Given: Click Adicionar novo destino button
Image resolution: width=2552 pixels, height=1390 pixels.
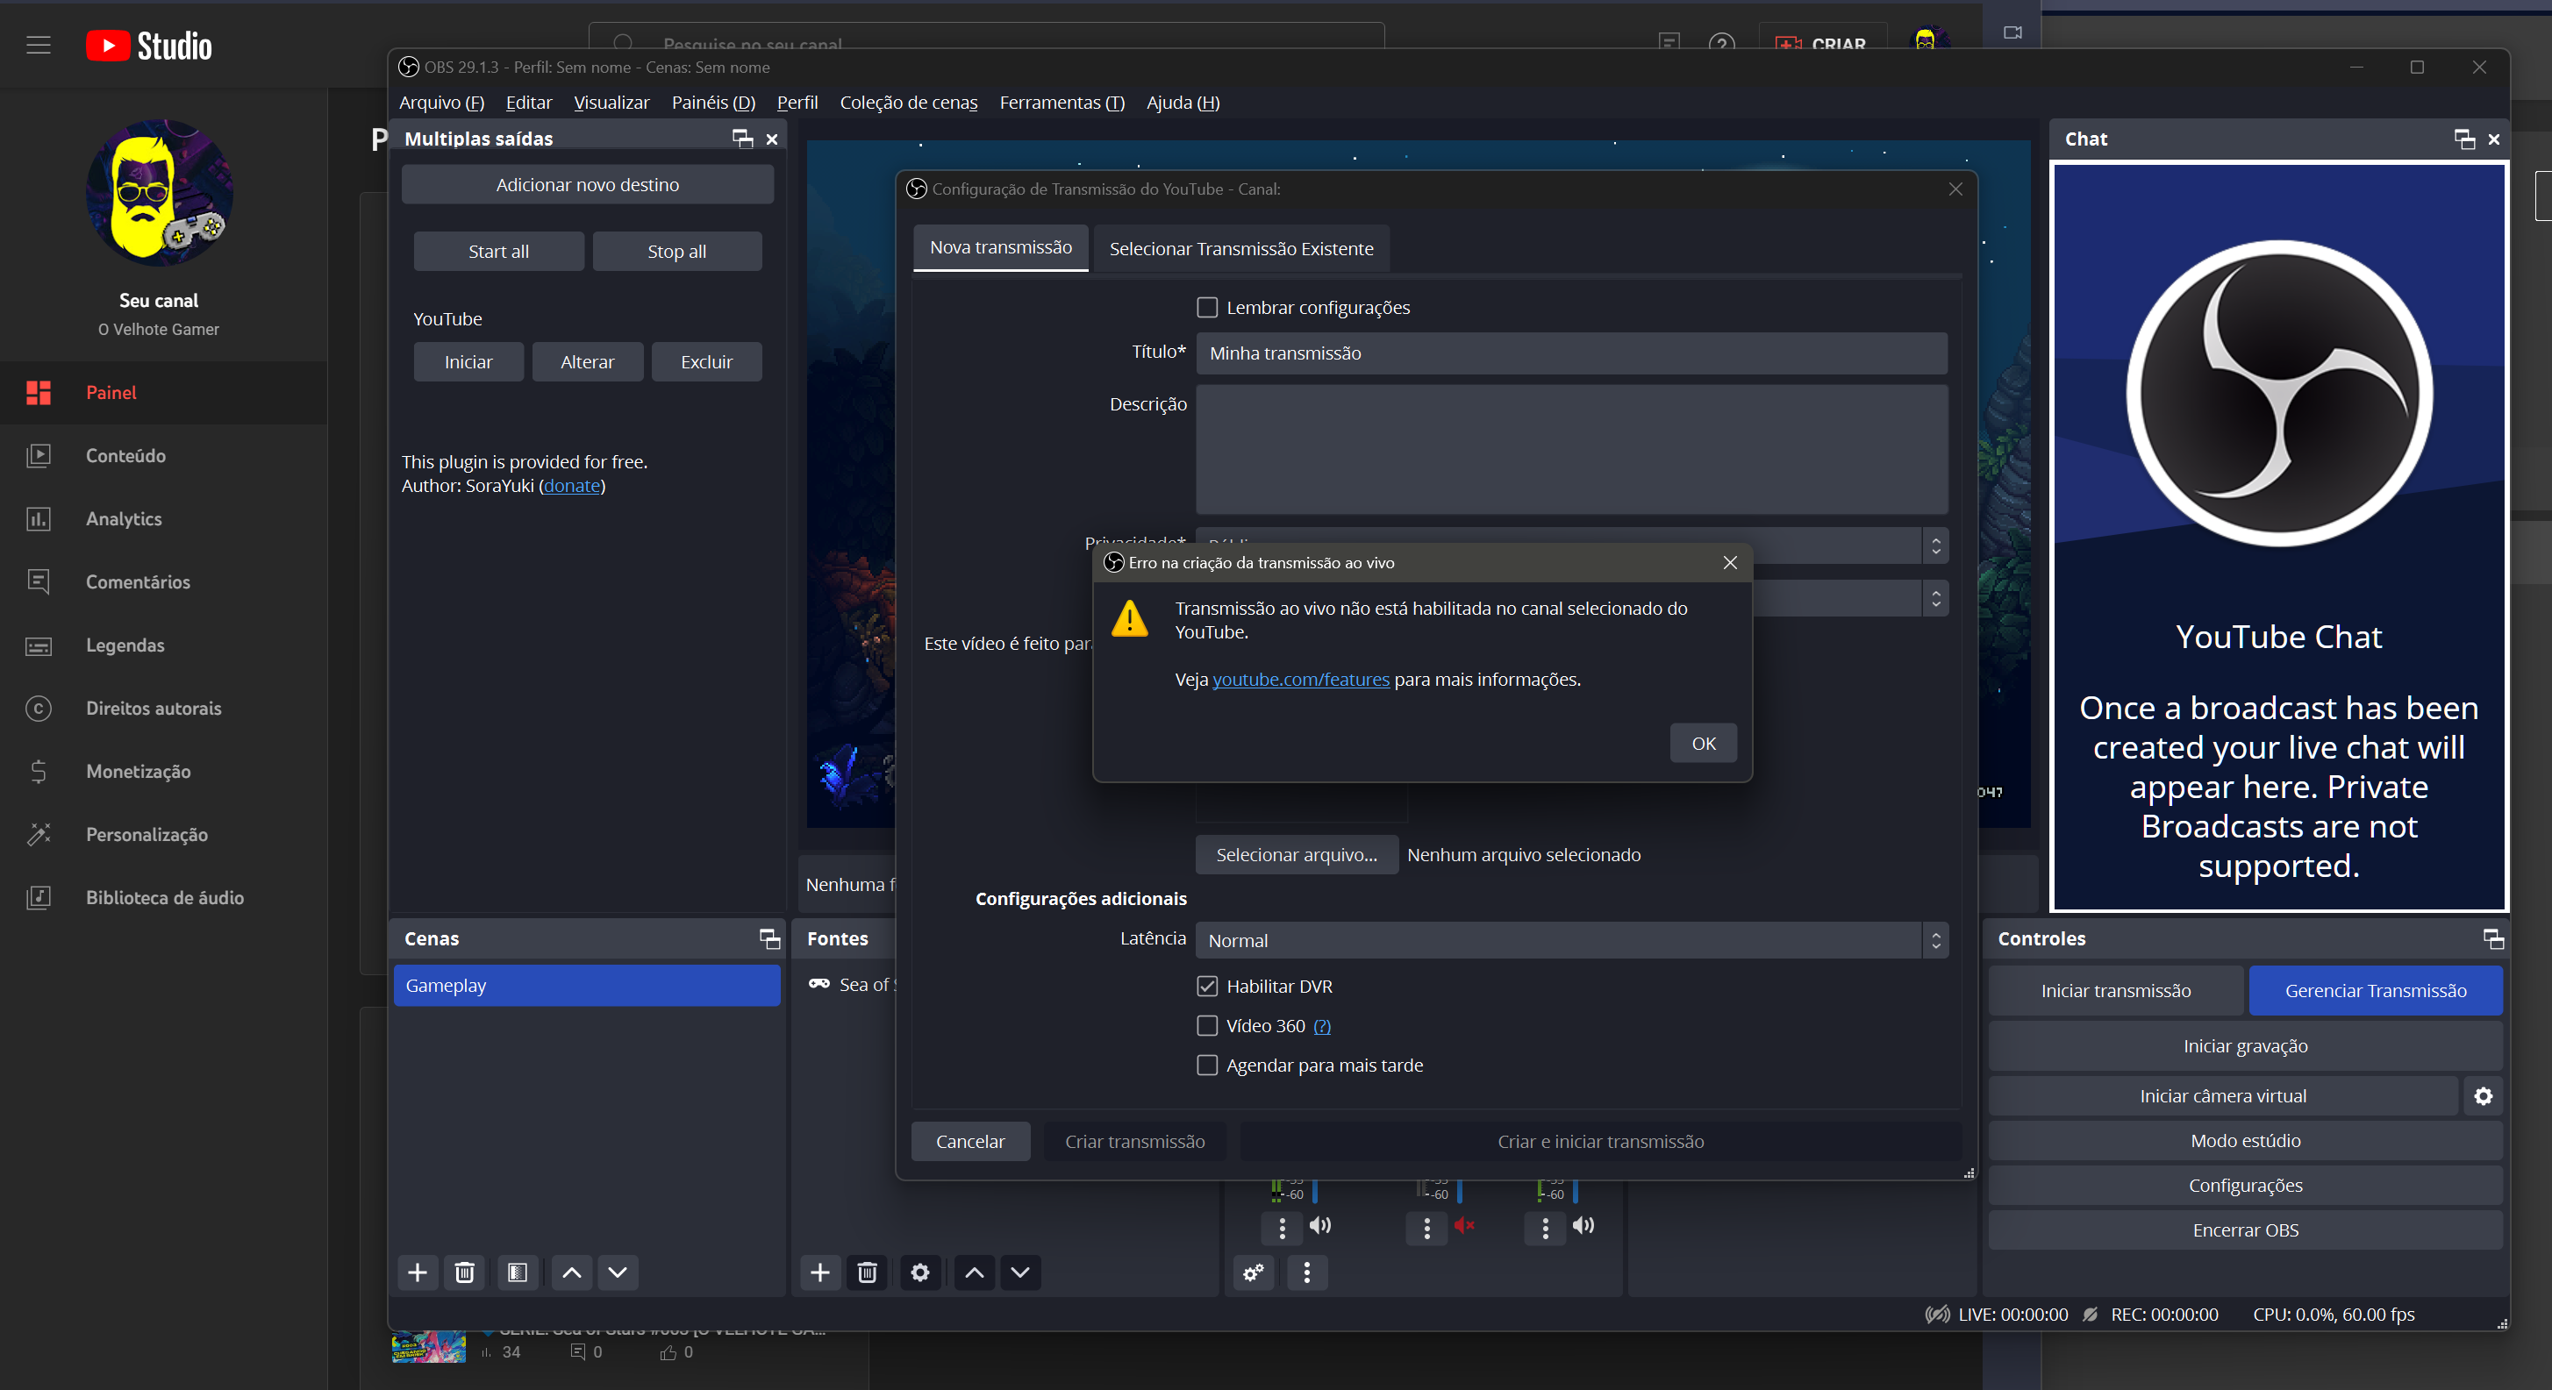Looking at the screenshot, I should pos(588,184).
